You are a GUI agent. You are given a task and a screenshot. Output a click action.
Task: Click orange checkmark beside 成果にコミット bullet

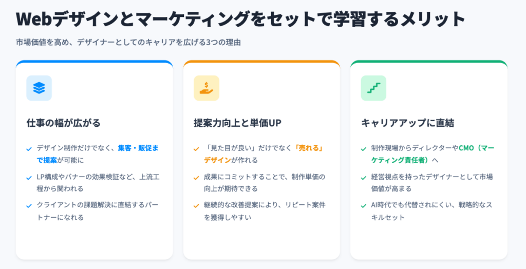(196, 178)
